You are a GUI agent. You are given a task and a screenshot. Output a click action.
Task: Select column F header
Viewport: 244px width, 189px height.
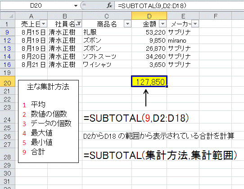216,16
